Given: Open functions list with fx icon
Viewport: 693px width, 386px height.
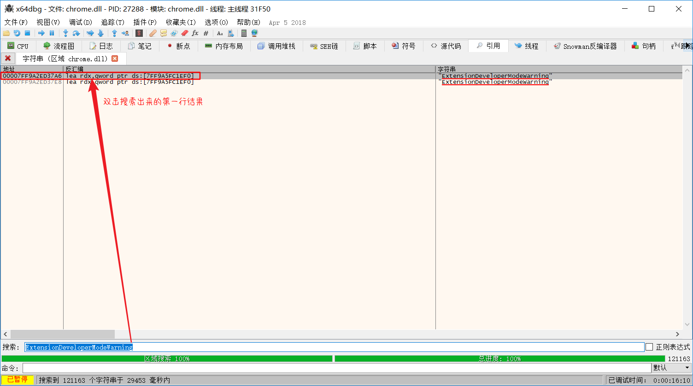Looking at the screenshot, I should click(195, 33).
